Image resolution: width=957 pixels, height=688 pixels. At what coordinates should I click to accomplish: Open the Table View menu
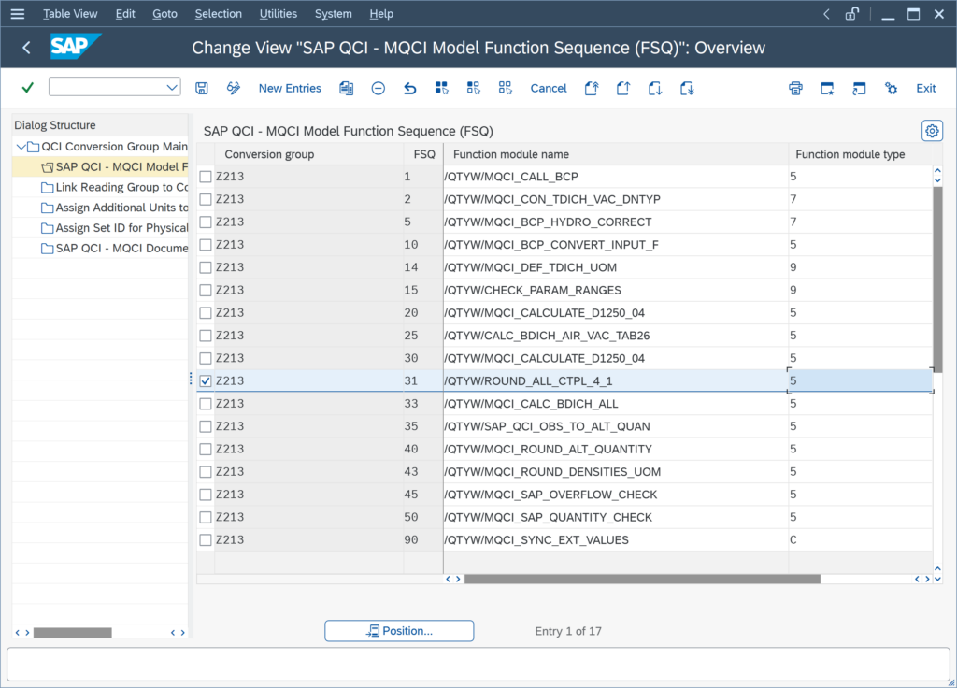[70, 13]
